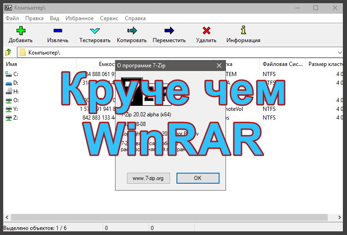Image resolution: width=347 pixels, height=235 pixels.
Task: Open the Сервис menu
Action: [109, 18]
